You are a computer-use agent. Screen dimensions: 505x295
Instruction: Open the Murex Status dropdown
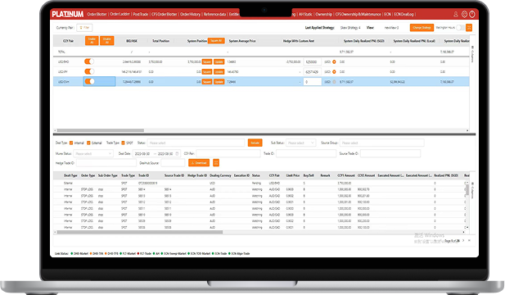click(93, 154)
